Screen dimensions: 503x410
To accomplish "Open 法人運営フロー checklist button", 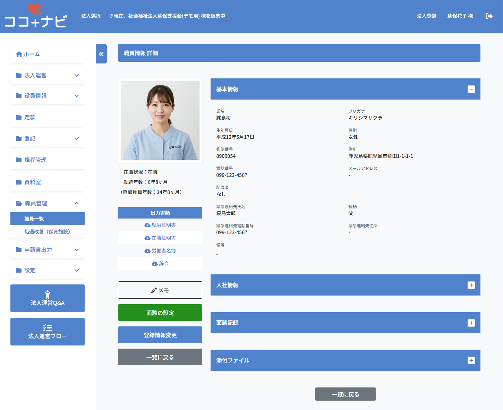I will pyautogui.click(x=48, y=332).
